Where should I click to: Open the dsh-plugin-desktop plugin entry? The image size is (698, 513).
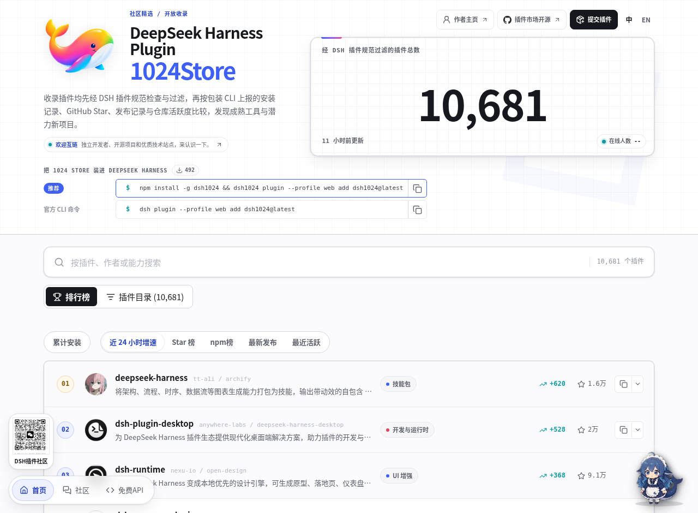coord(154,423)
